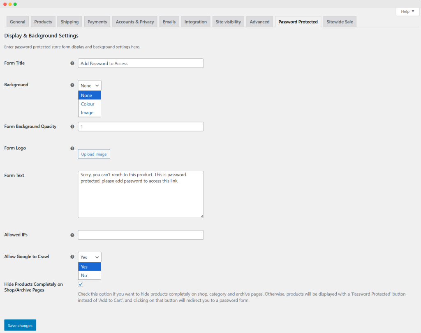Image resolution: width=421 pixels, height=333 pixels.
Task: Uncheck Hide Products Completely checkbox
Action: (81, 284)
